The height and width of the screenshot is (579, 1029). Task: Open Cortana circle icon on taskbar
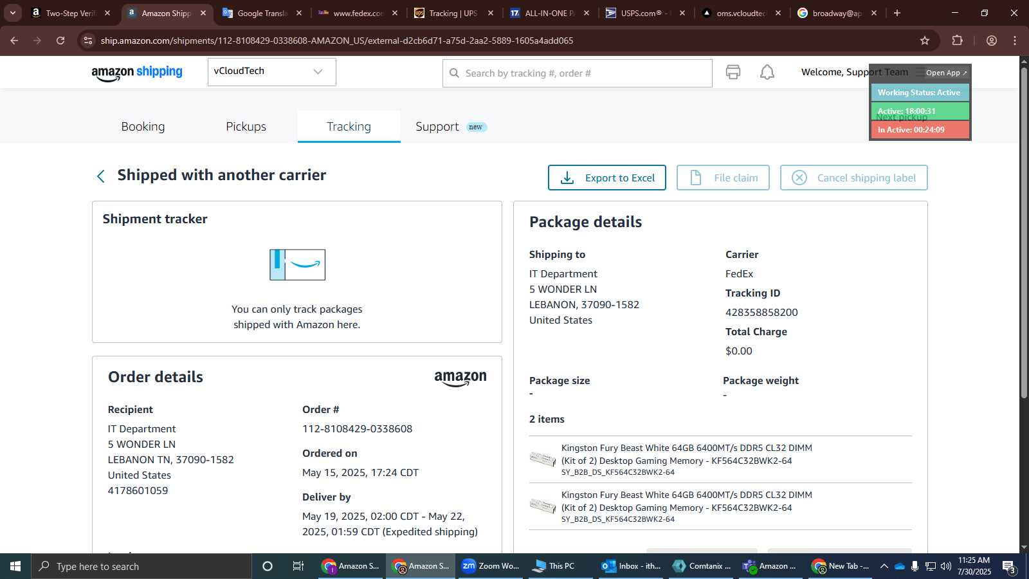pos(268,566)
